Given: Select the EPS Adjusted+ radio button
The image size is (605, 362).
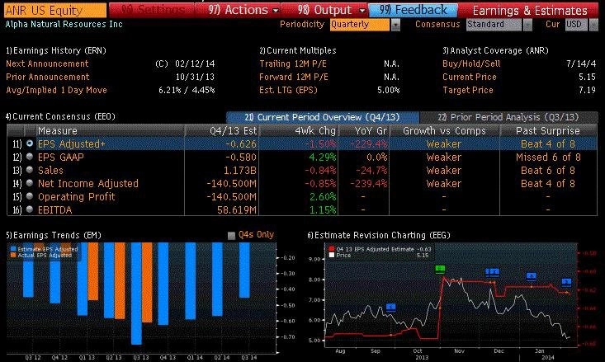Looking at the screenshot, I should [x=30, y=143].
